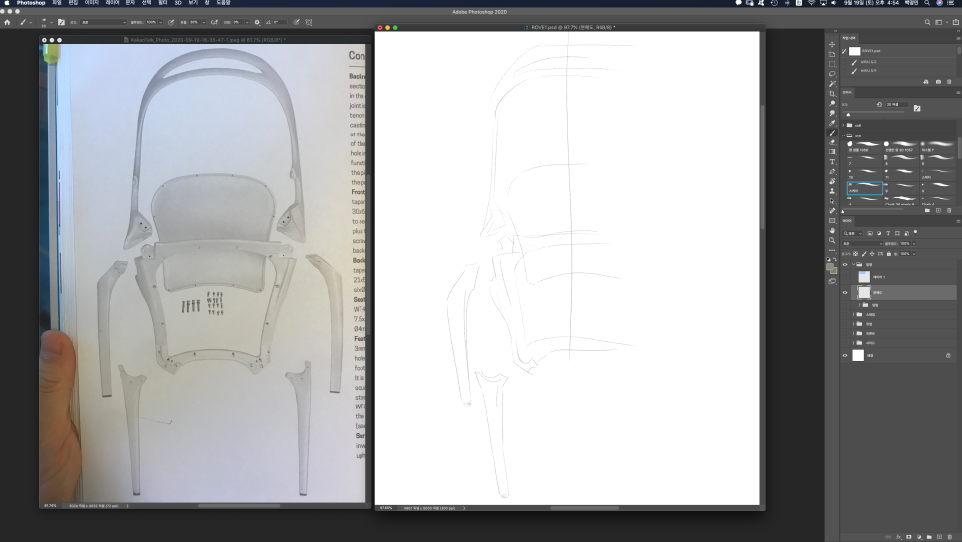Screen dimensions: 962x542
Task: Select the Clone Stamp tool
Action: pyautogui.click(x=832, y=191)
